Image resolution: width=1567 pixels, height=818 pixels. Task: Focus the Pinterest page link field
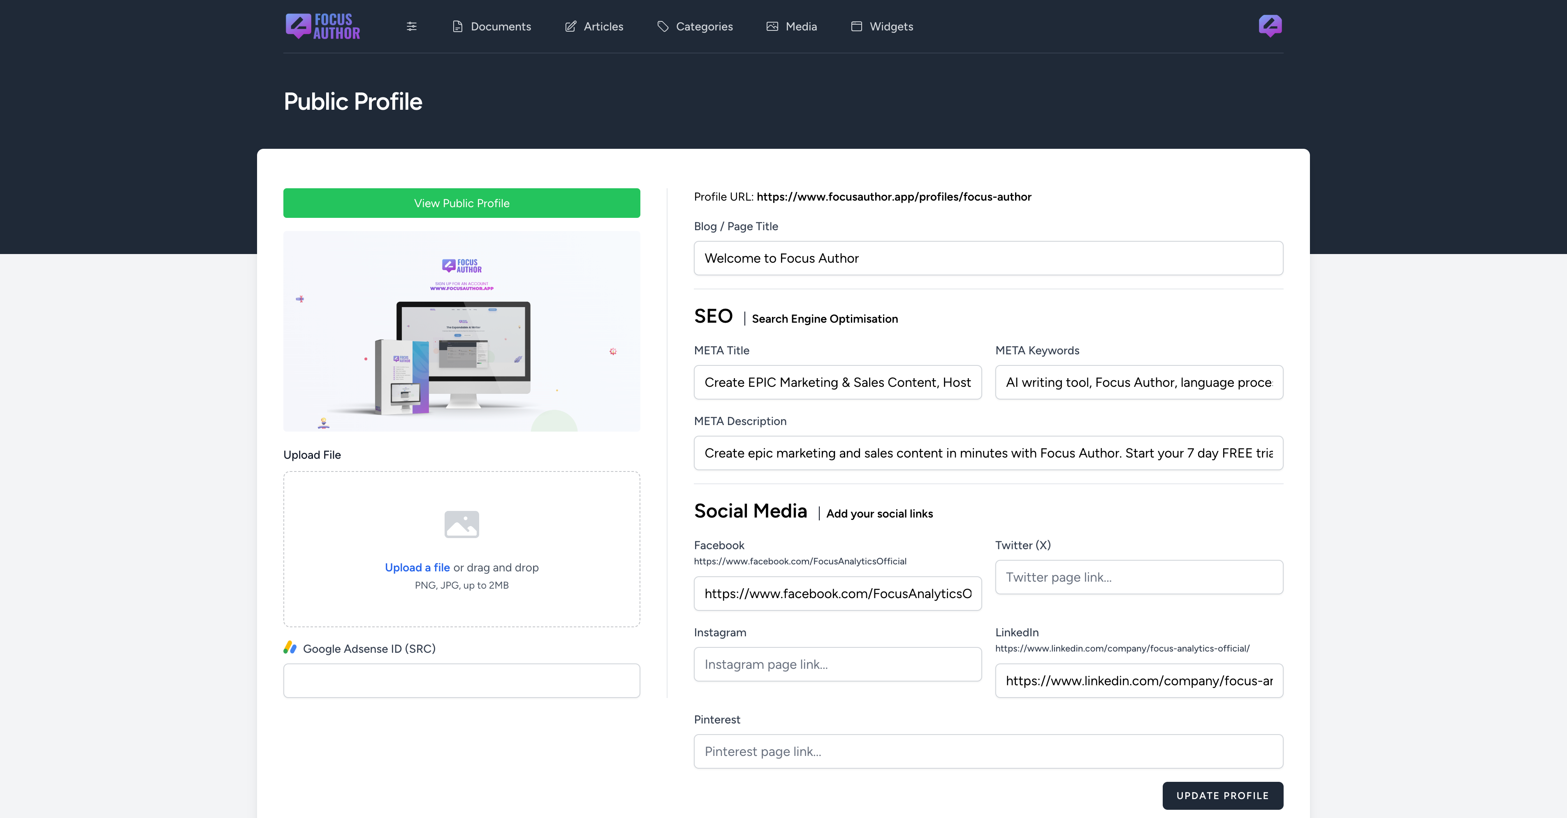coord(988,752)
